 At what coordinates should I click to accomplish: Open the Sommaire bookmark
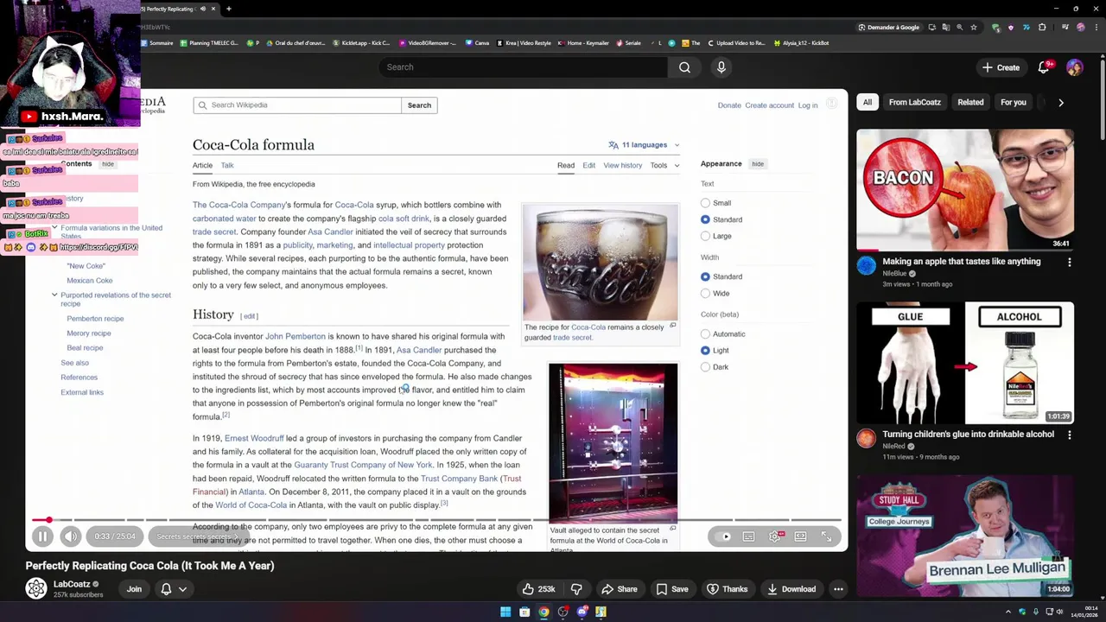[x=156, y=42]
